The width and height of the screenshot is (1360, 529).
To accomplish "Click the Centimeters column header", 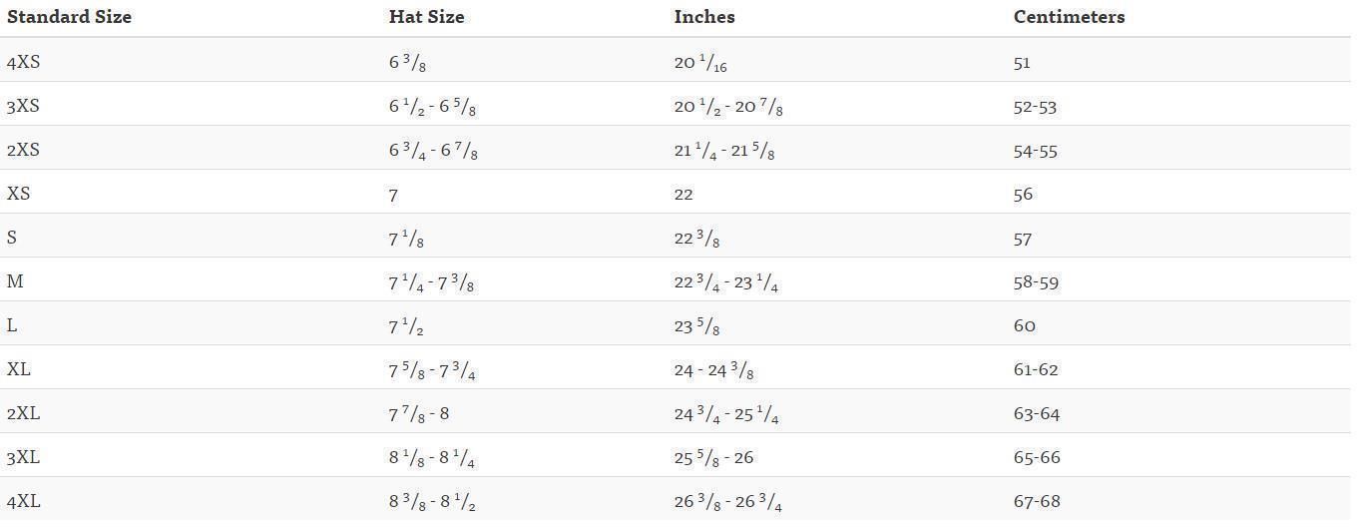I will coord(1069,17).
